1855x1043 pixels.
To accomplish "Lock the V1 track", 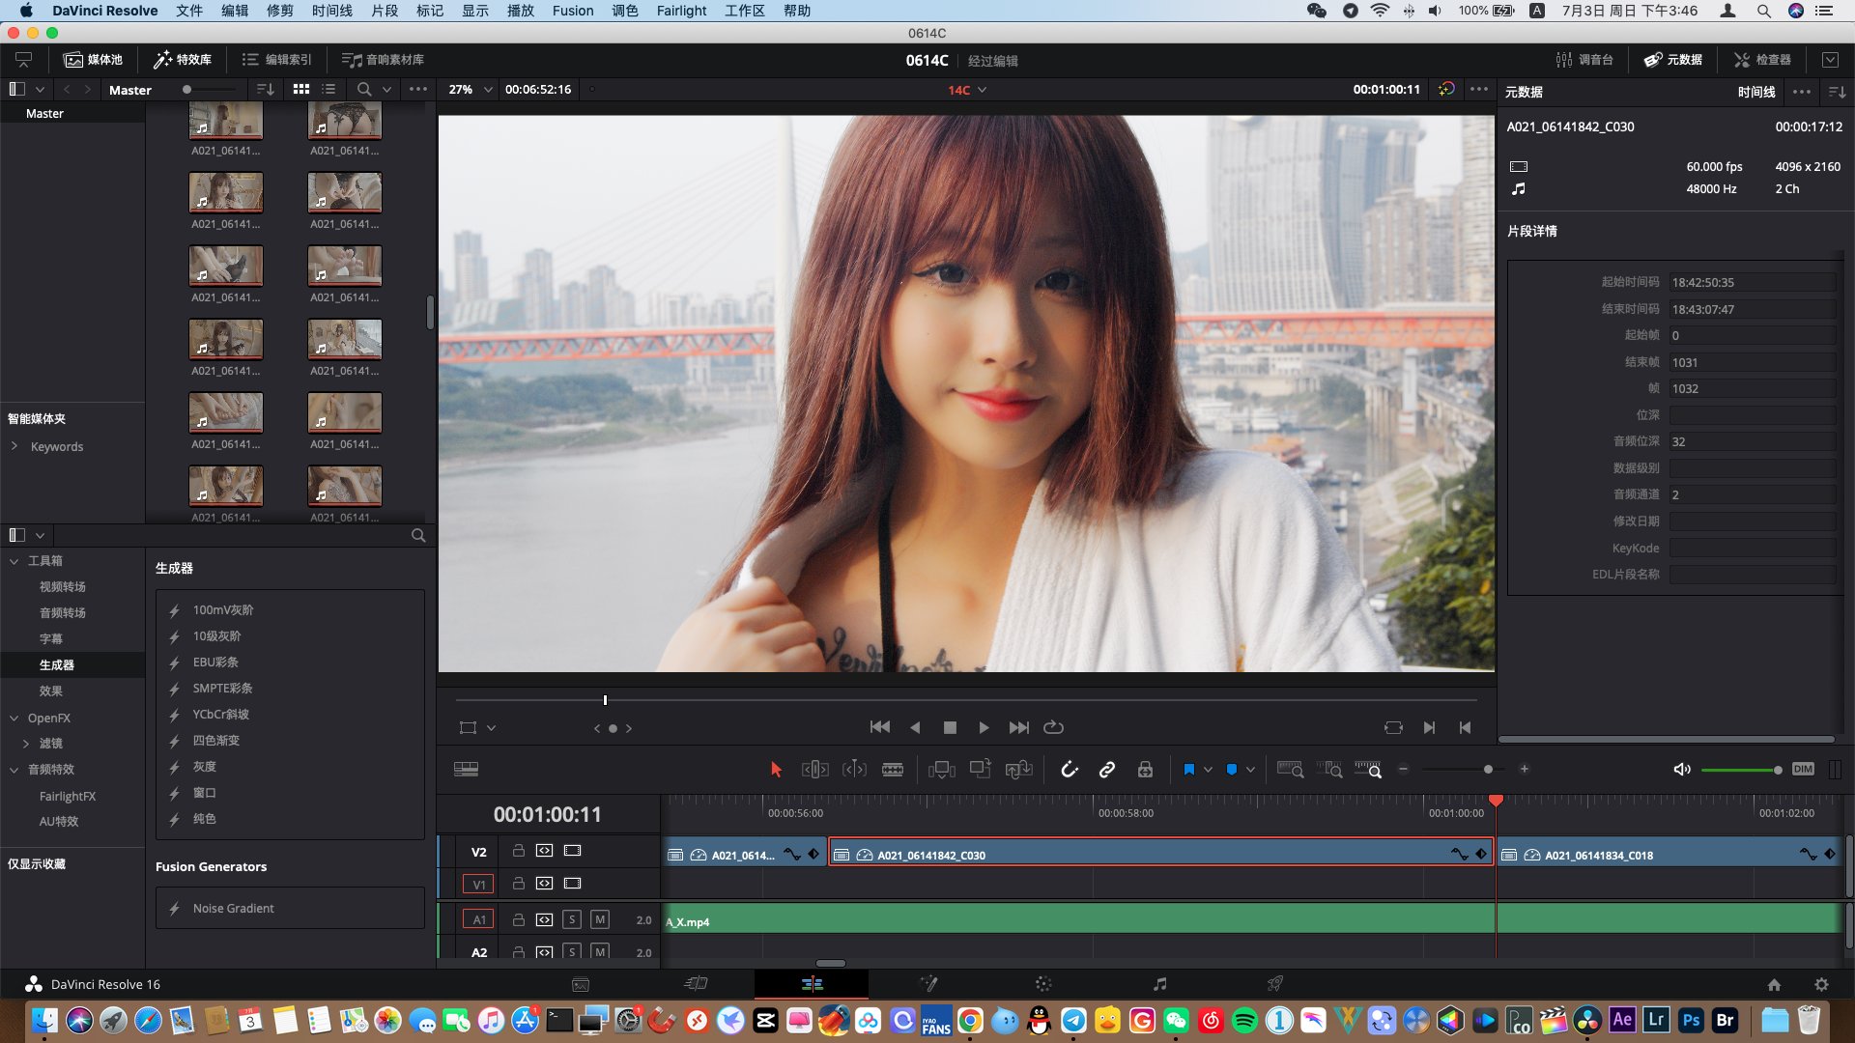I will tap(519, 884).
